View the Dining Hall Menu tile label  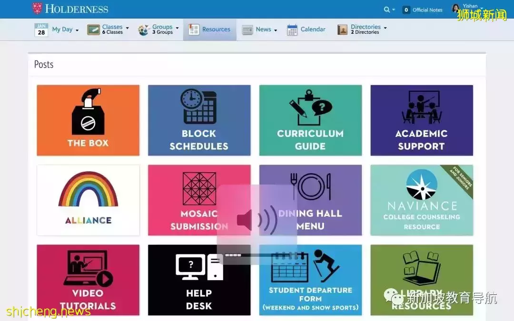point(310,220)
